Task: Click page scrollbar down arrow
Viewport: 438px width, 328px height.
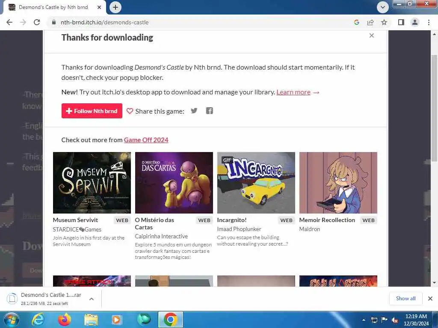Action: [x=435, y=283]
